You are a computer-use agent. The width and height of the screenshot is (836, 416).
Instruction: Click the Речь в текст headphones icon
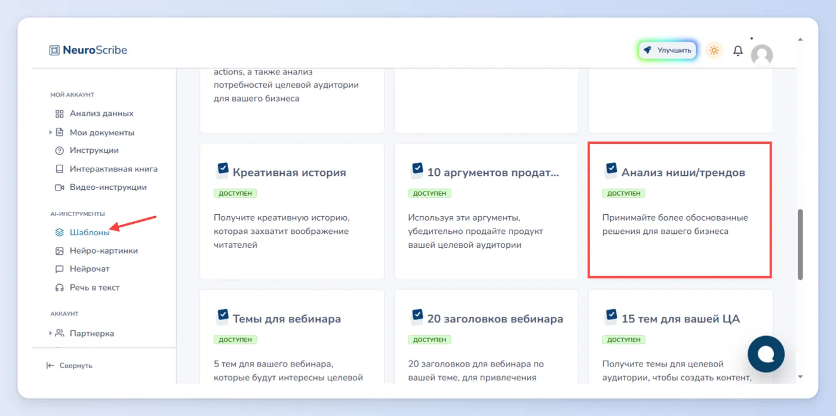pos(59,288)
